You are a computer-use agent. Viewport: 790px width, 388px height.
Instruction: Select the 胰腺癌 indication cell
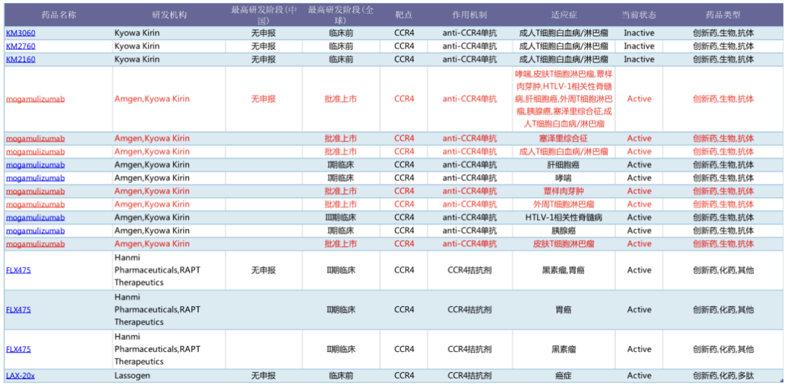(x=564, y=230)
